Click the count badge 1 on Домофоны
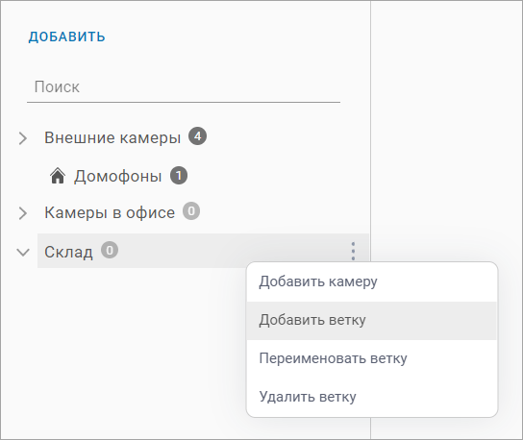The width and height of the screenshot is (523, 440). click(x=179, y=176)
